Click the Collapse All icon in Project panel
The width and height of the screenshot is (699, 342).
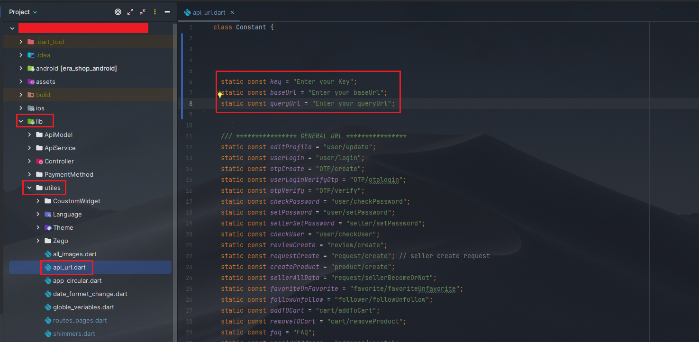click(143, 12)
